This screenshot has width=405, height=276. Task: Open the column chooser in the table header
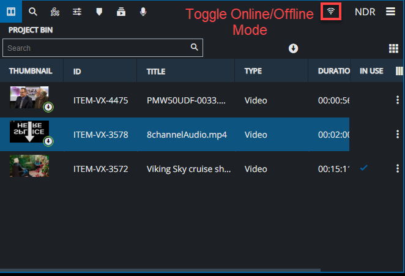click(399, 71)
